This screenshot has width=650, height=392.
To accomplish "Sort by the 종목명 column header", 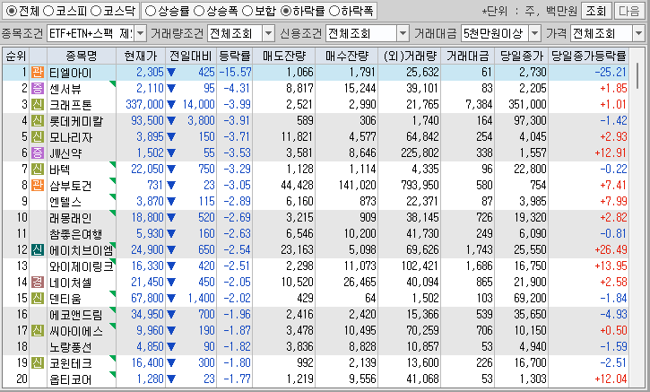I will (82, 56).
